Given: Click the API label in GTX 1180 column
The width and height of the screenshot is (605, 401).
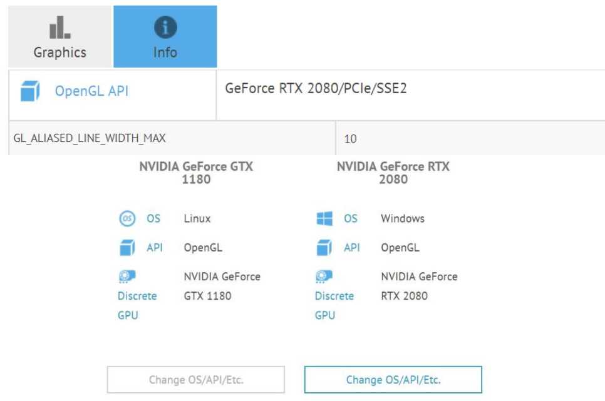Looking at the screenshot, I should pyautogui.click(x=154, y=248).
